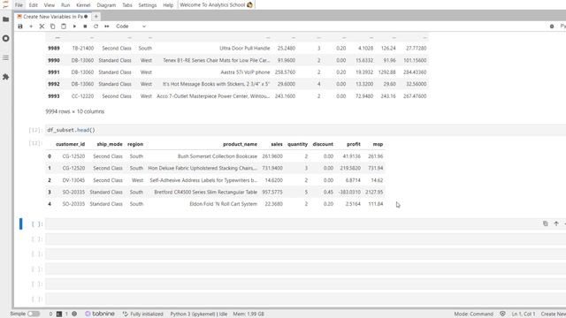Image resolution: width=566 pixels, height=318 pixels.
Task: Click Welcome To Analytics School banner
Action: (216, 4)
